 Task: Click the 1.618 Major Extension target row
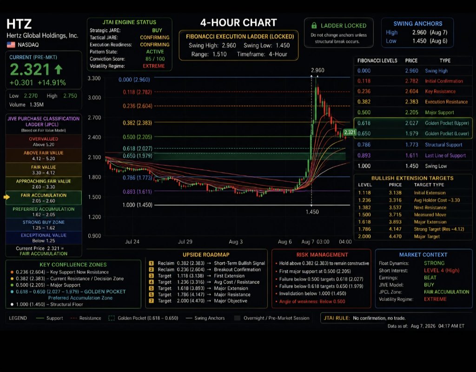coord(413,222)
